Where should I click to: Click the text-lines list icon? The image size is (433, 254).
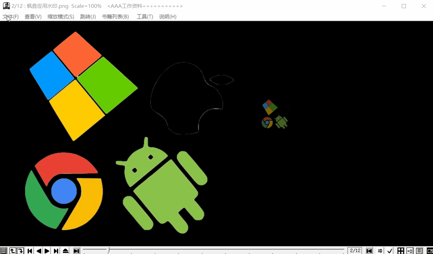[x=419, y=251]
